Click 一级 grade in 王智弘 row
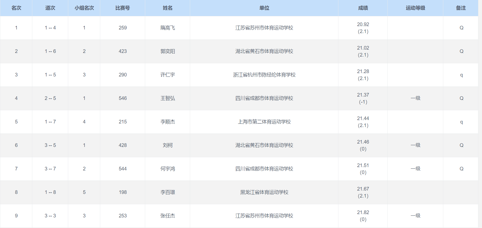Screen dimensions: 482x228 (x=415, y=98)
